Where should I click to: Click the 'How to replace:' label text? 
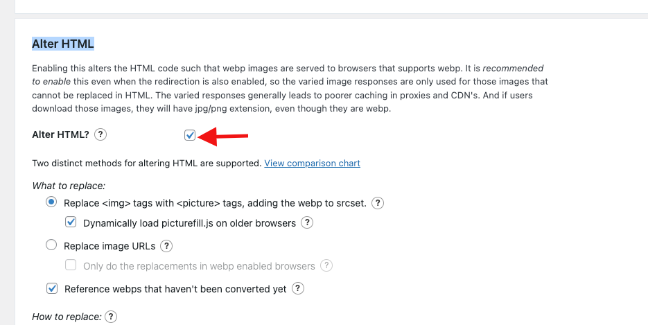tap(67, 317)
